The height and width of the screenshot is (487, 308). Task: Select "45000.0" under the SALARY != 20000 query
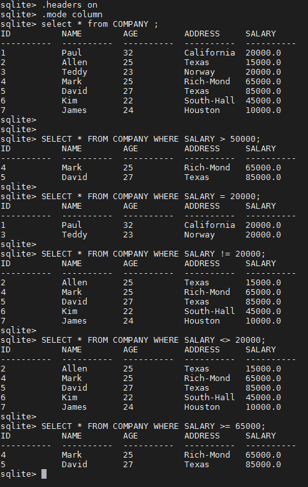point(263,311)
